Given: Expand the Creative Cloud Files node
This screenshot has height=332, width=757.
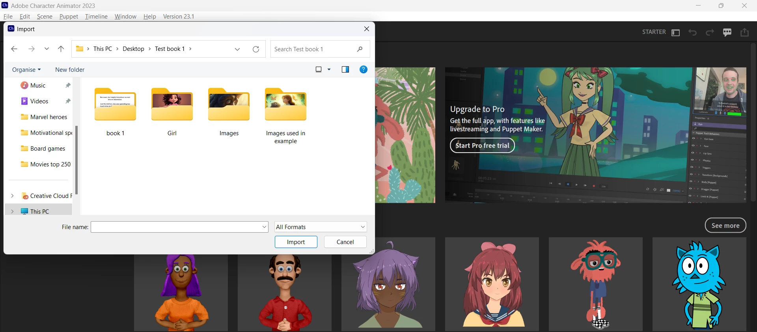Looking at the screenshot, I should pyautogui.click(x=12, y=196).
